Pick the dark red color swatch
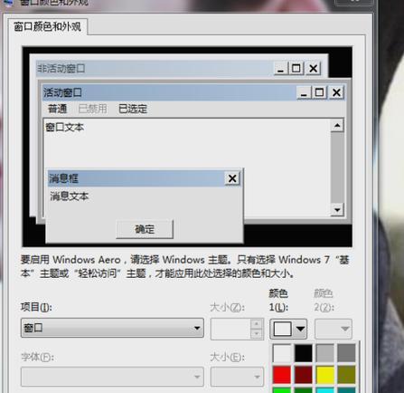This screenshot has height=393, width=404. pos(304,375)
